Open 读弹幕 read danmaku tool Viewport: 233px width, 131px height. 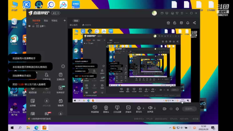33,103
